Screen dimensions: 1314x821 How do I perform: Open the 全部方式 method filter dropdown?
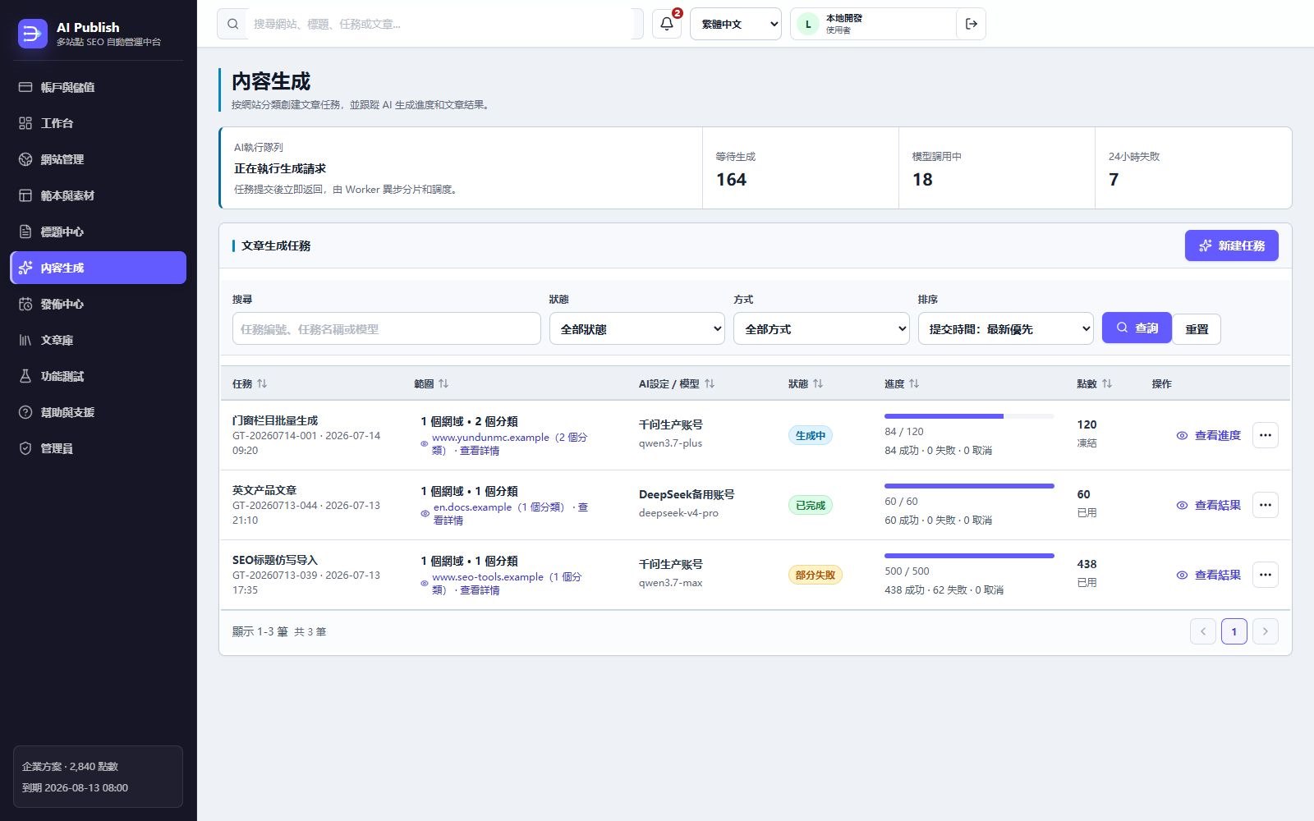pos(821,328)
